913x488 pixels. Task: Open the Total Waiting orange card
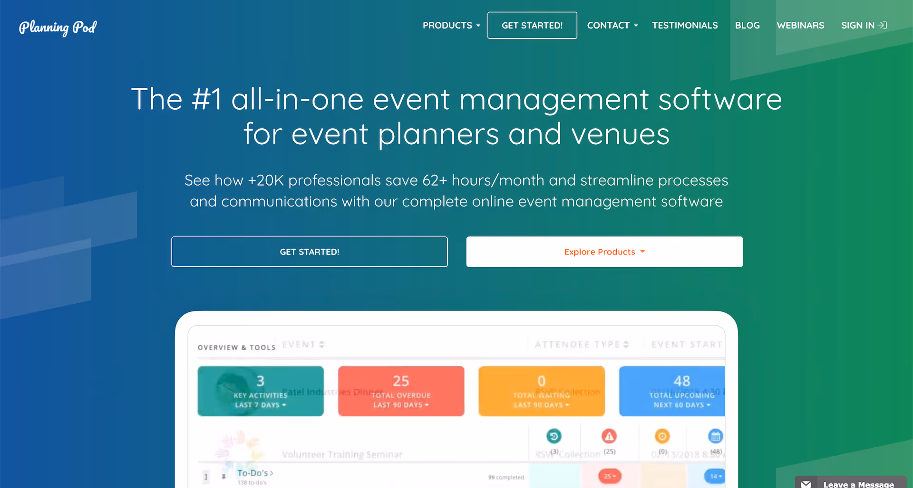pyautogui.click(x=542, y=391)
